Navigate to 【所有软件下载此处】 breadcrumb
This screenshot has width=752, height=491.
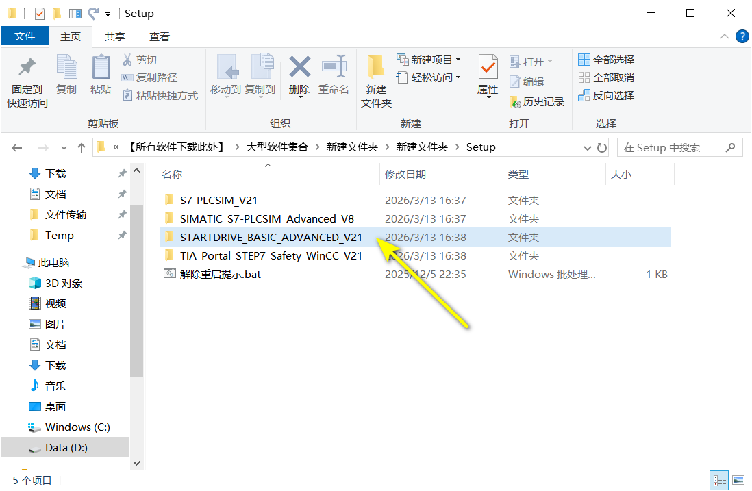coord(176,147)
